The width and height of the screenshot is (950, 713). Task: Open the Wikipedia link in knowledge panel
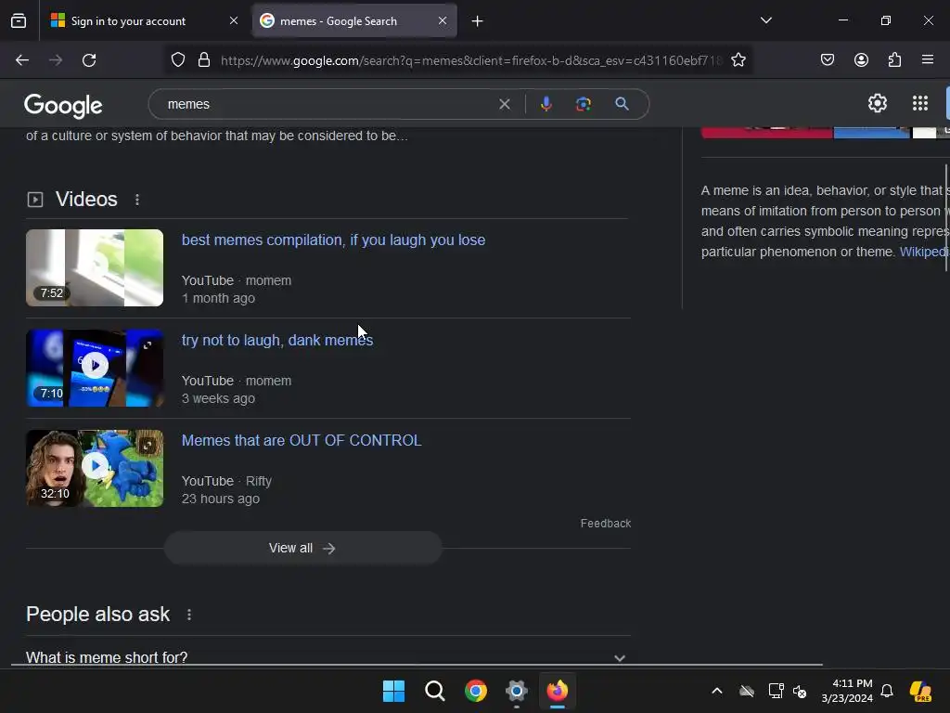(x=925, y=252)
